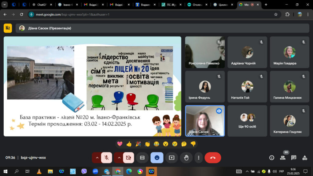Open meeting details info icon
Image resolution: width=313 pixels, height=176 pixels.
tap(272, 158)
